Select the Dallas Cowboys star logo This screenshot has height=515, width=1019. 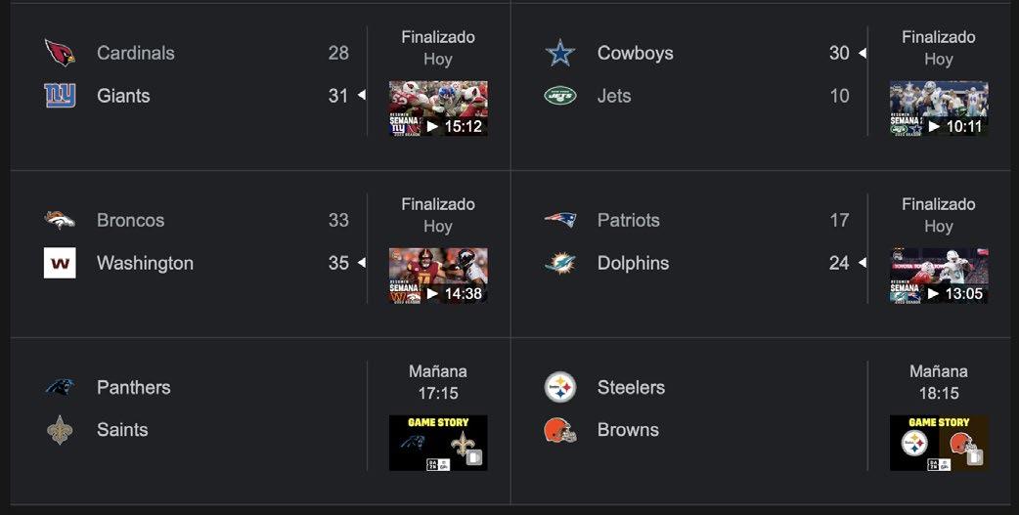(560, 53)
